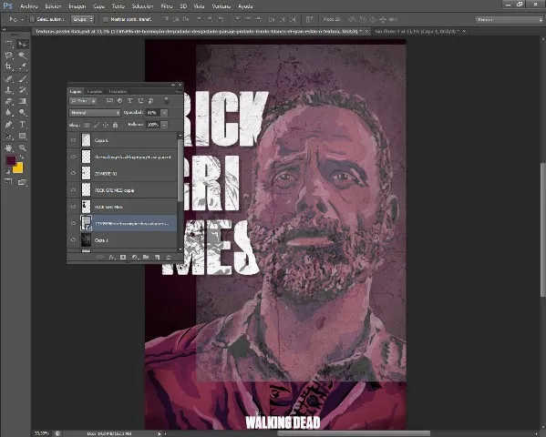Select the Hand tool
Viewport: 546px width, 437px height.
[x=9, y=148]
